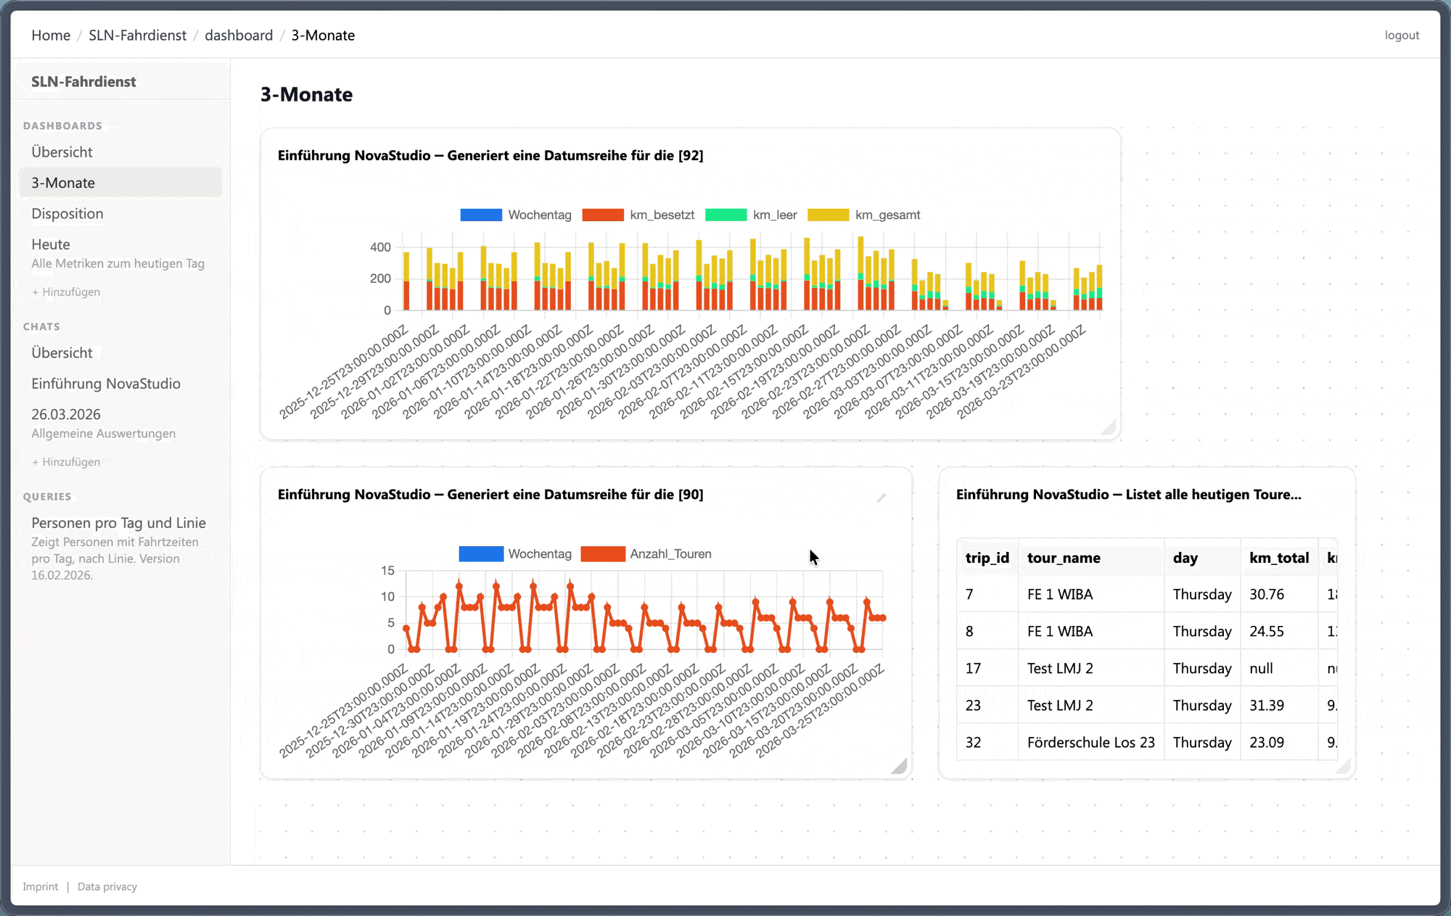Go to Home in the breadcrumb
Image resolution: width=1451 pixels, height=916 pixels.
click(51, 35)
